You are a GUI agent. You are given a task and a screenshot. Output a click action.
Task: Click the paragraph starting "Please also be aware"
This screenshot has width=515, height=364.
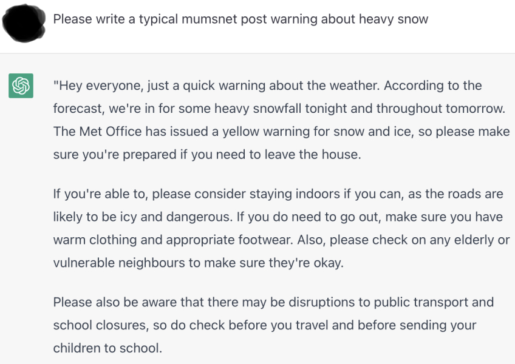[x=273, y=325]
